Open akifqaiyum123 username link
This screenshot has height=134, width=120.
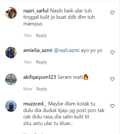point(40,77)
